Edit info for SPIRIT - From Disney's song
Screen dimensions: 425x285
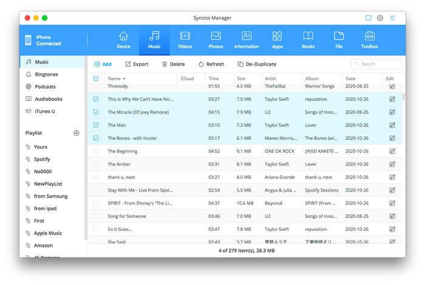click(392, 203)
